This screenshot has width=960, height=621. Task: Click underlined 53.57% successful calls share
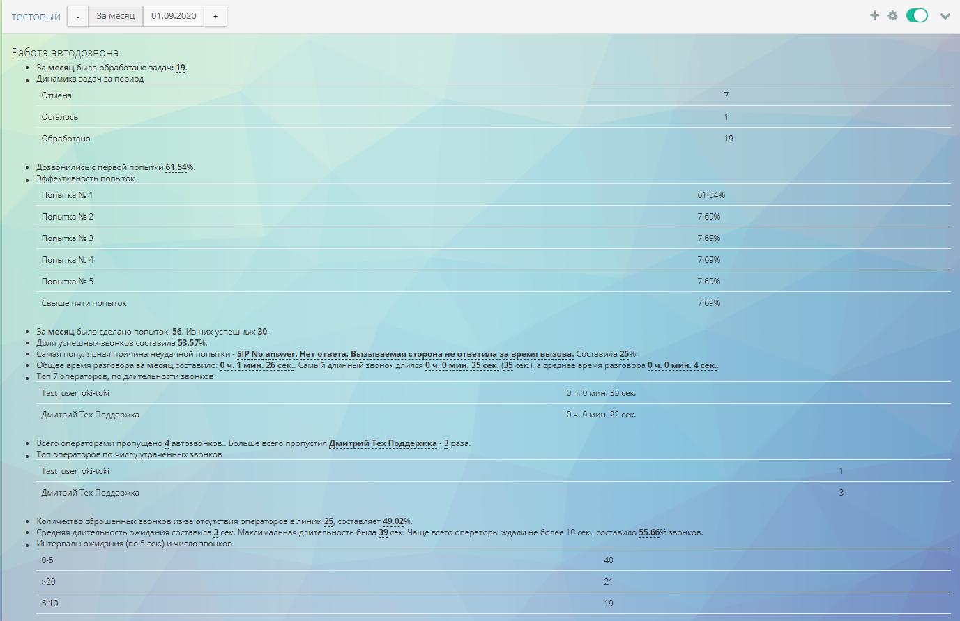click(188, 343)
